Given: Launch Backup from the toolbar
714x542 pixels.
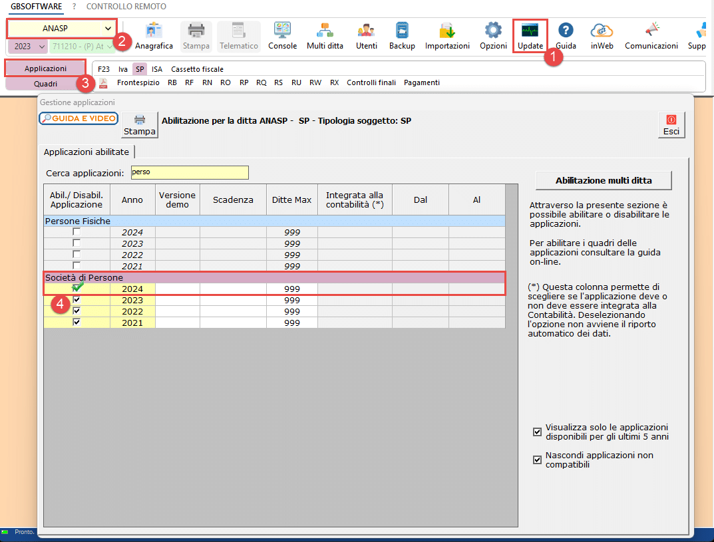Looking at the screenshot, I should coord(402,36).
